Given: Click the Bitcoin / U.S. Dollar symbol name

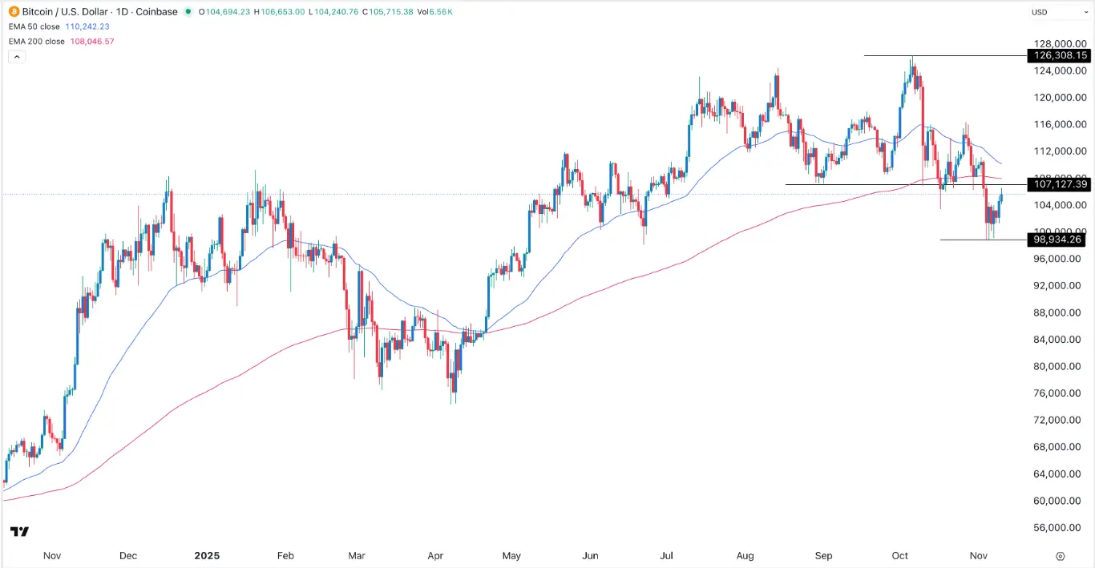Looking at the screenshot, I should [x=67, y=12].
